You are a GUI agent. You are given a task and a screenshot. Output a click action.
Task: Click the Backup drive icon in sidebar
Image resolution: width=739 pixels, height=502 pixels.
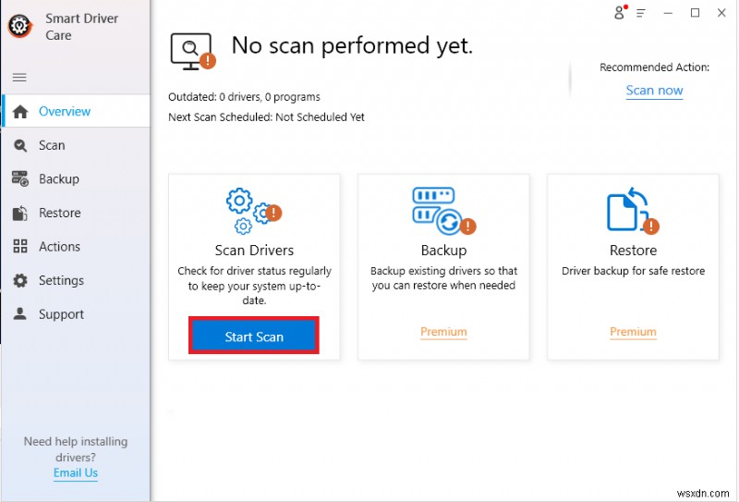[20, 179]
